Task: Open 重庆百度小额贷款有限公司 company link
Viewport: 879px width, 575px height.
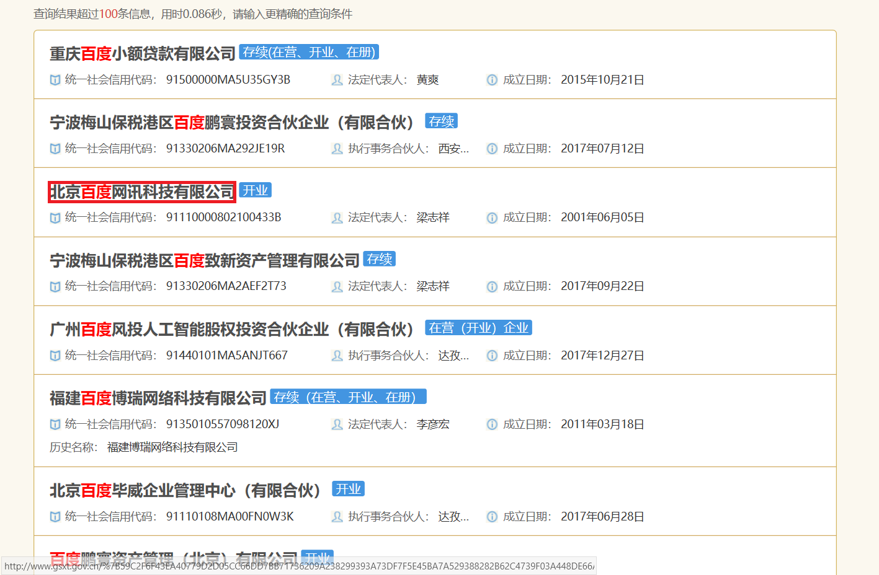Action: click(143, 54)
